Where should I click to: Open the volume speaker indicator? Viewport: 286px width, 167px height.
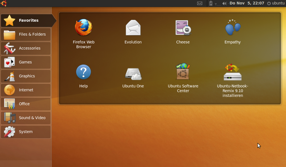pos(224,3)
